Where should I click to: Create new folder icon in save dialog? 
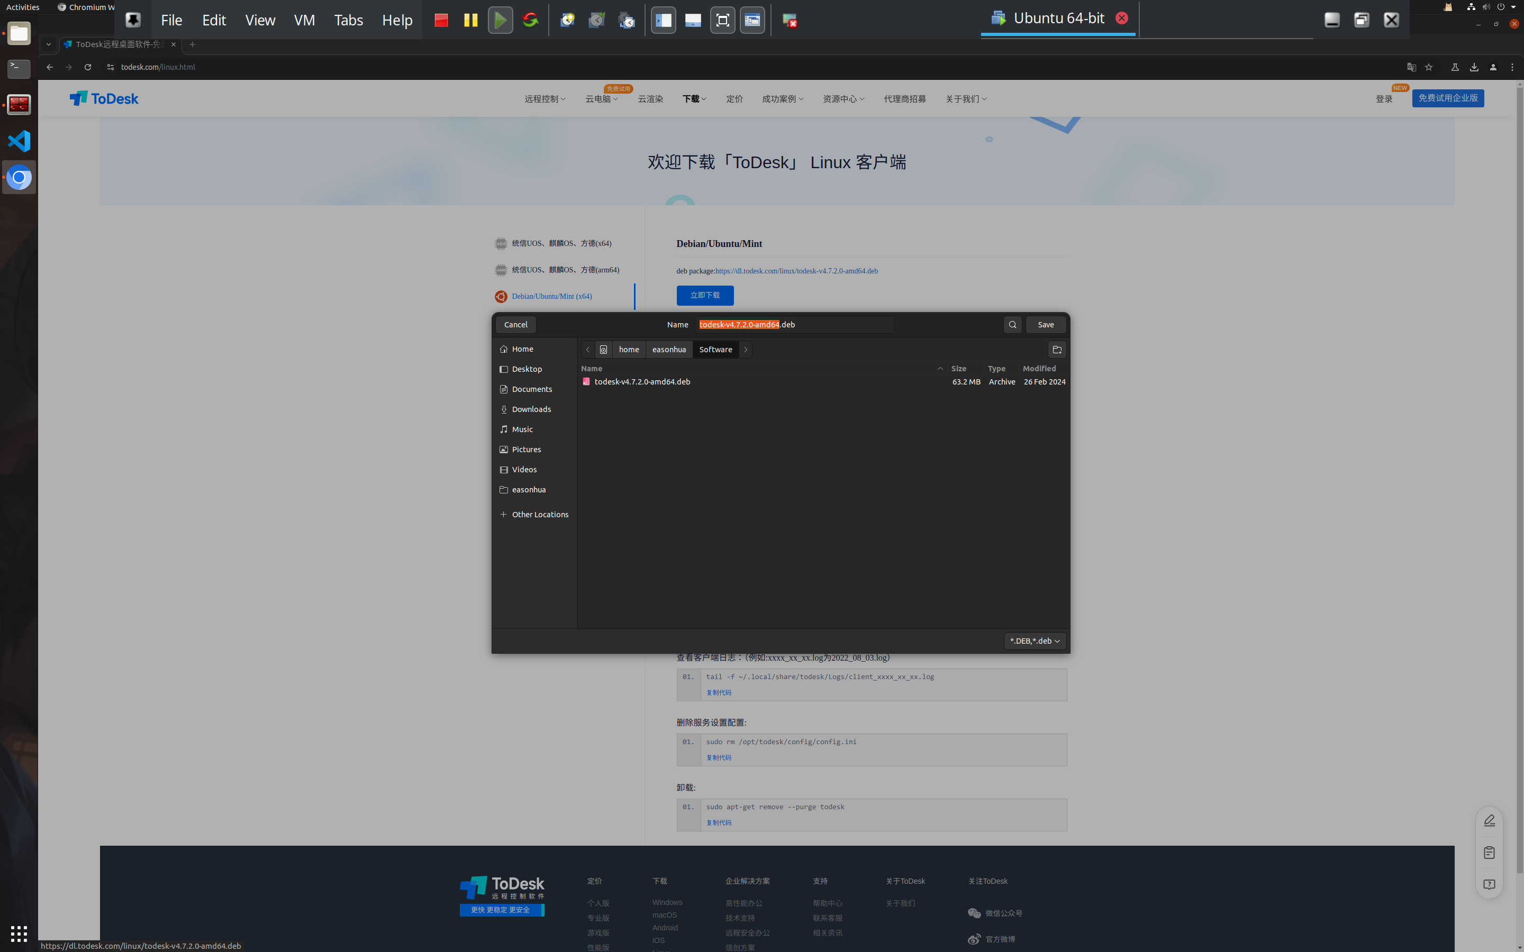1057,350
